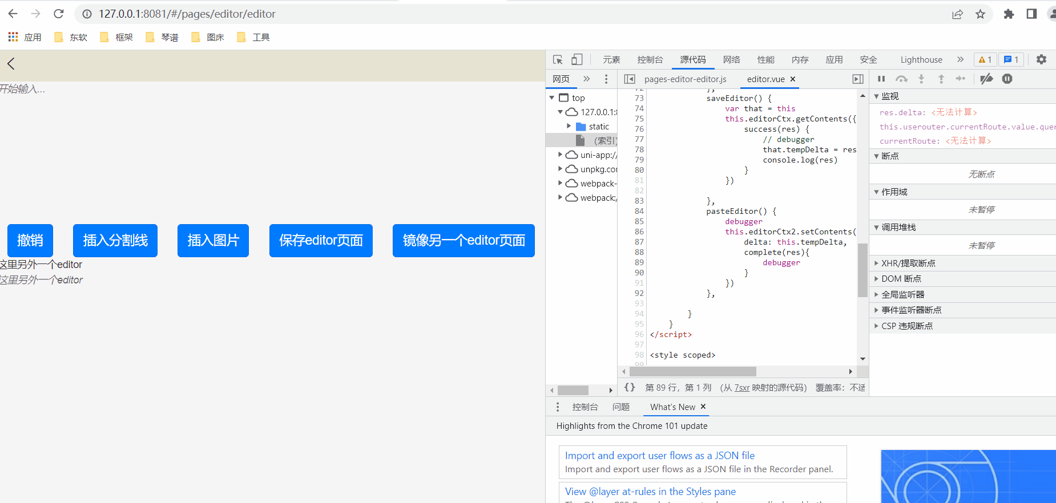
Task: Activate DevTools inspect element picker
Action: coord(558,59)
